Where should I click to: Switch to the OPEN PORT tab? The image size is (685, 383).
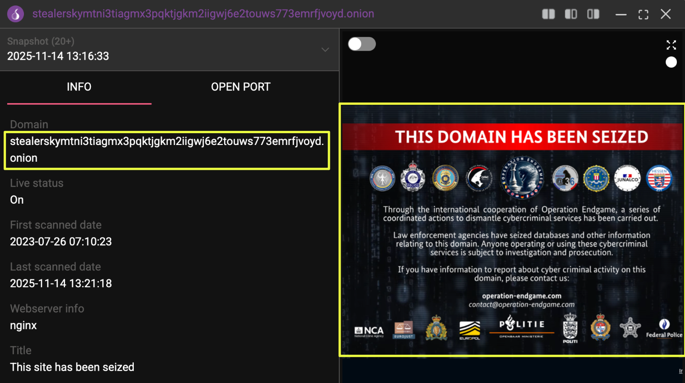pyautogui.click(x=241, y=87)
